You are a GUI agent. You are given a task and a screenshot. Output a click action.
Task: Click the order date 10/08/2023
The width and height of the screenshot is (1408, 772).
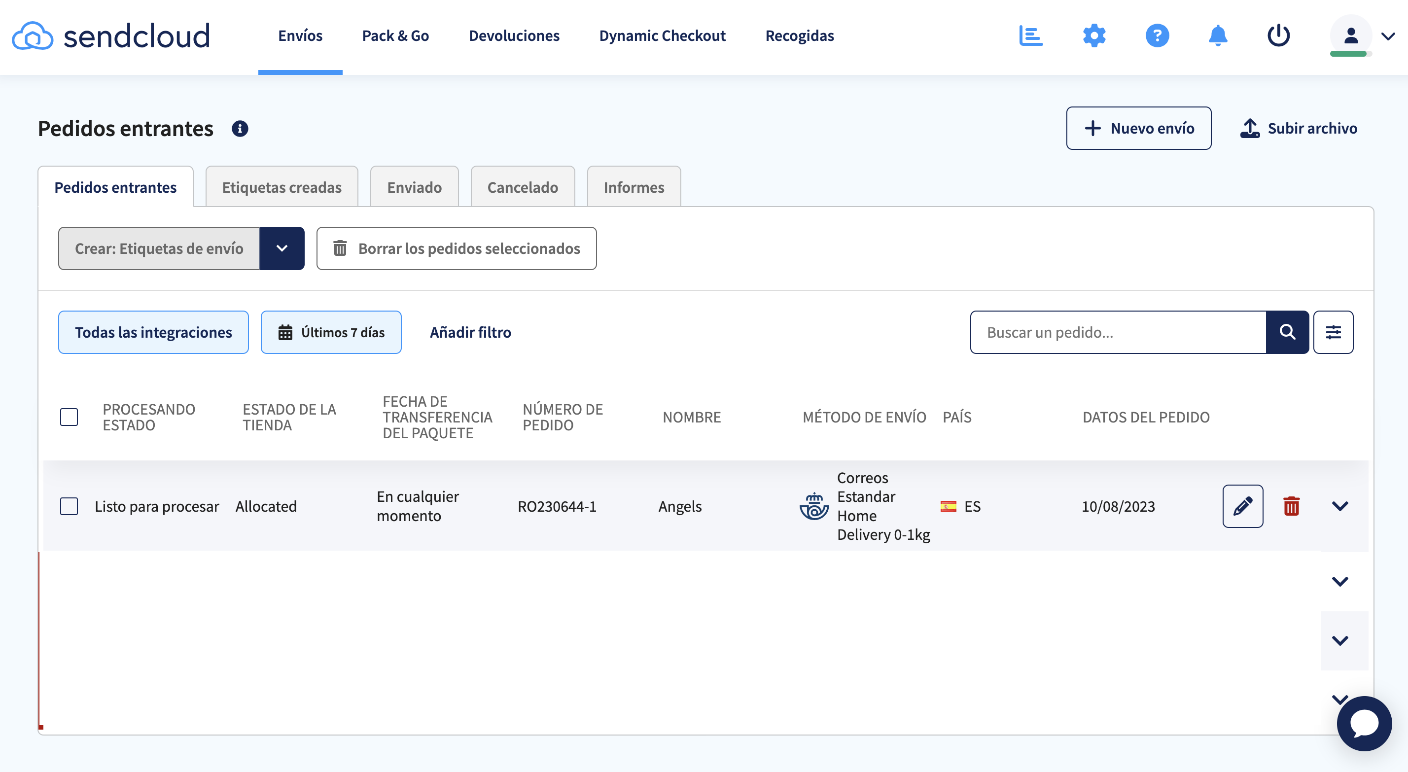(1118, 506)
